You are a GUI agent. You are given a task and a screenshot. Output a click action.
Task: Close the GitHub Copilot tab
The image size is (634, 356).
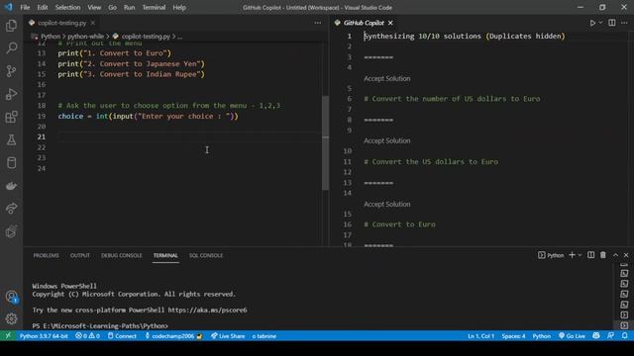click(x=390, y=23)
